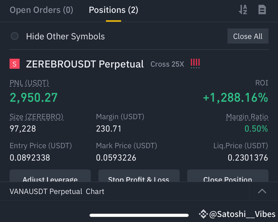Click the Binance logo beside @Satoshi__Vibes

click(x=203, y=214)
